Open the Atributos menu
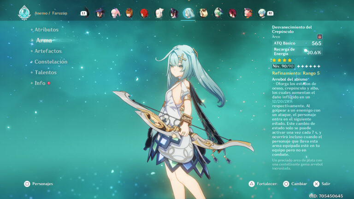Image resolution: width=354 pixels, height=199 pixels. point(46,30)
